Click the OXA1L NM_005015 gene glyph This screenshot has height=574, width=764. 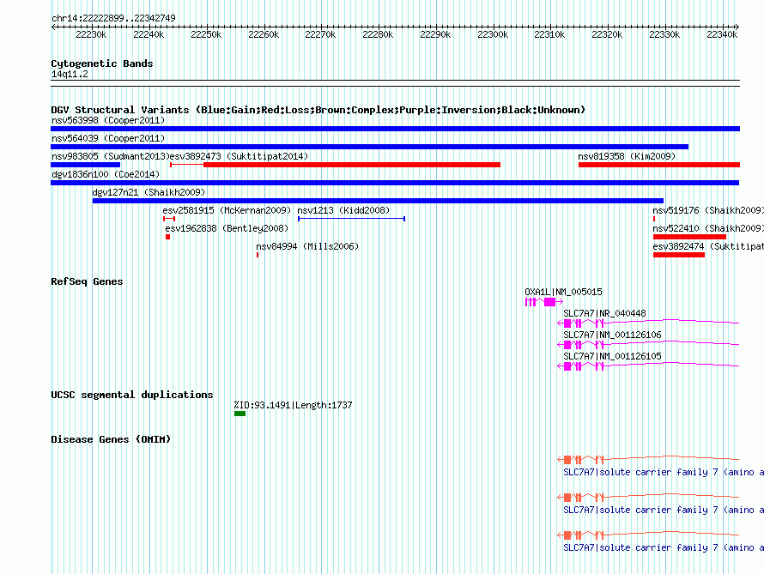point(543,302)
